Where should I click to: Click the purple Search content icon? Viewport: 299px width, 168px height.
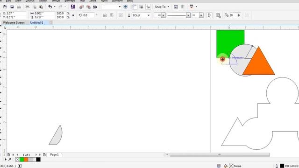pyautogui.click(x=73, y=7)
